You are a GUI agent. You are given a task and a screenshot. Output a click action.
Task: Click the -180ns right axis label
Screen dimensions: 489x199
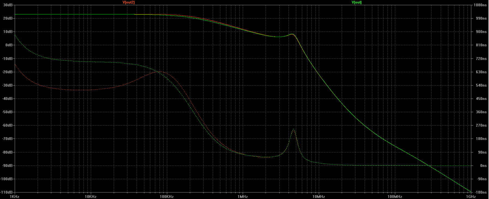click(481, 192)
